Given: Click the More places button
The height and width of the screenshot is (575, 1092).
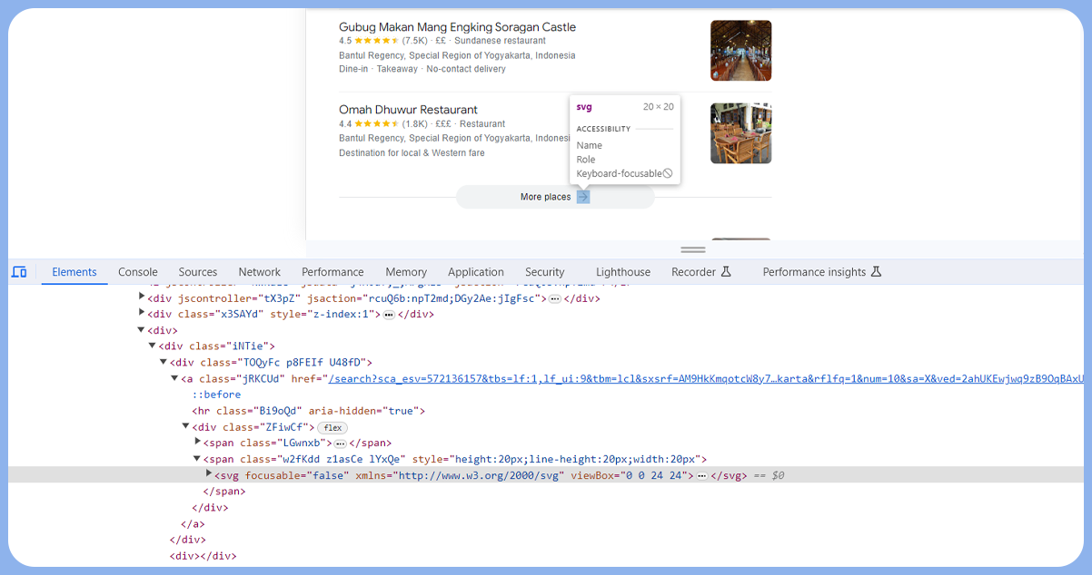Looking at the screenshot, I should pos(545,197).
